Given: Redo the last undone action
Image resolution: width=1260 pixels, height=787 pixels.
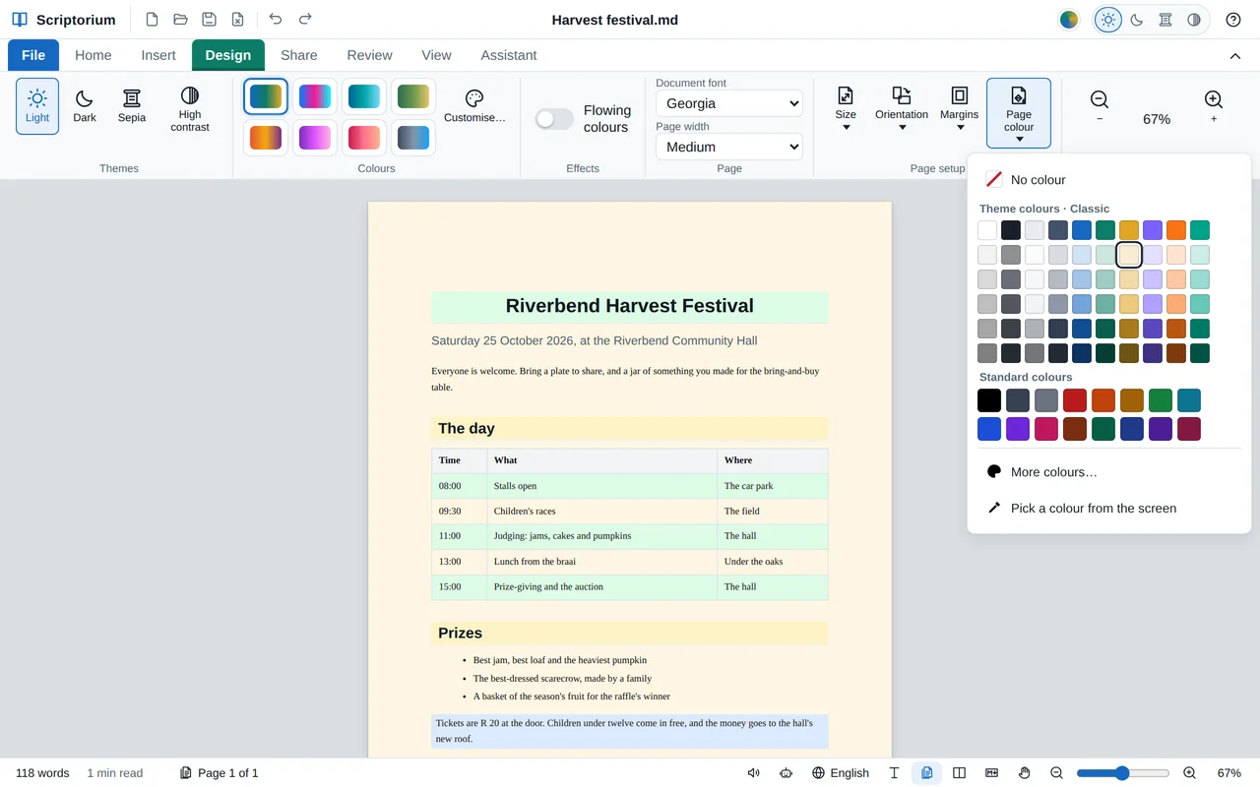Looking at the screenshot, I should click(x=305, y=20).
